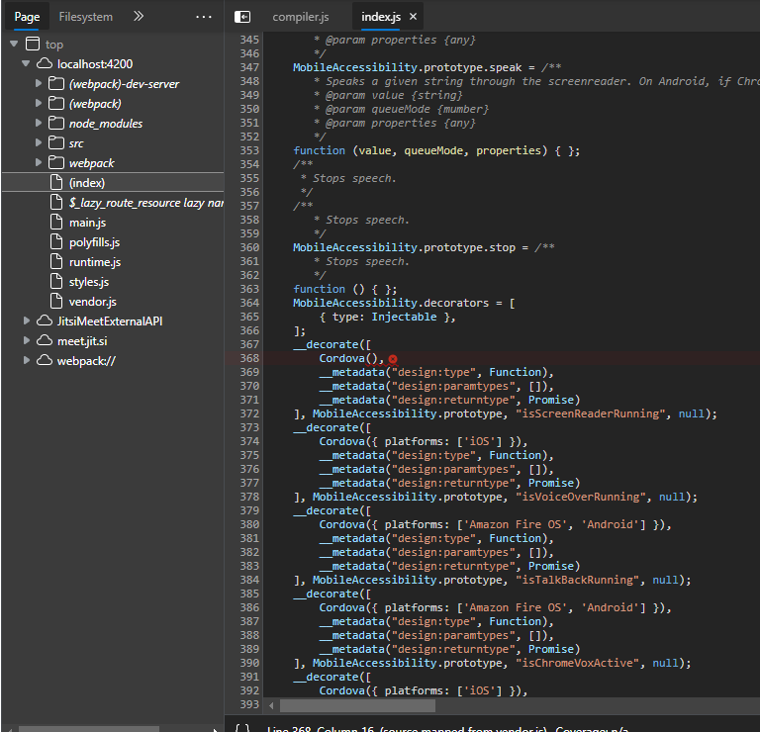This screenshot has height=732, width=760.
Task: Show more navigator tabs using the double chevron
Action: pos(139,17)
